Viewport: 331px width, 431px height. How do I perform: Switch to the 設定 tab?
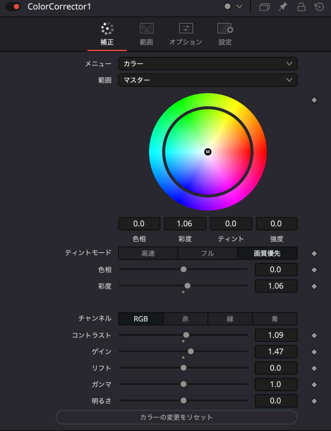[x=225, y=34]
